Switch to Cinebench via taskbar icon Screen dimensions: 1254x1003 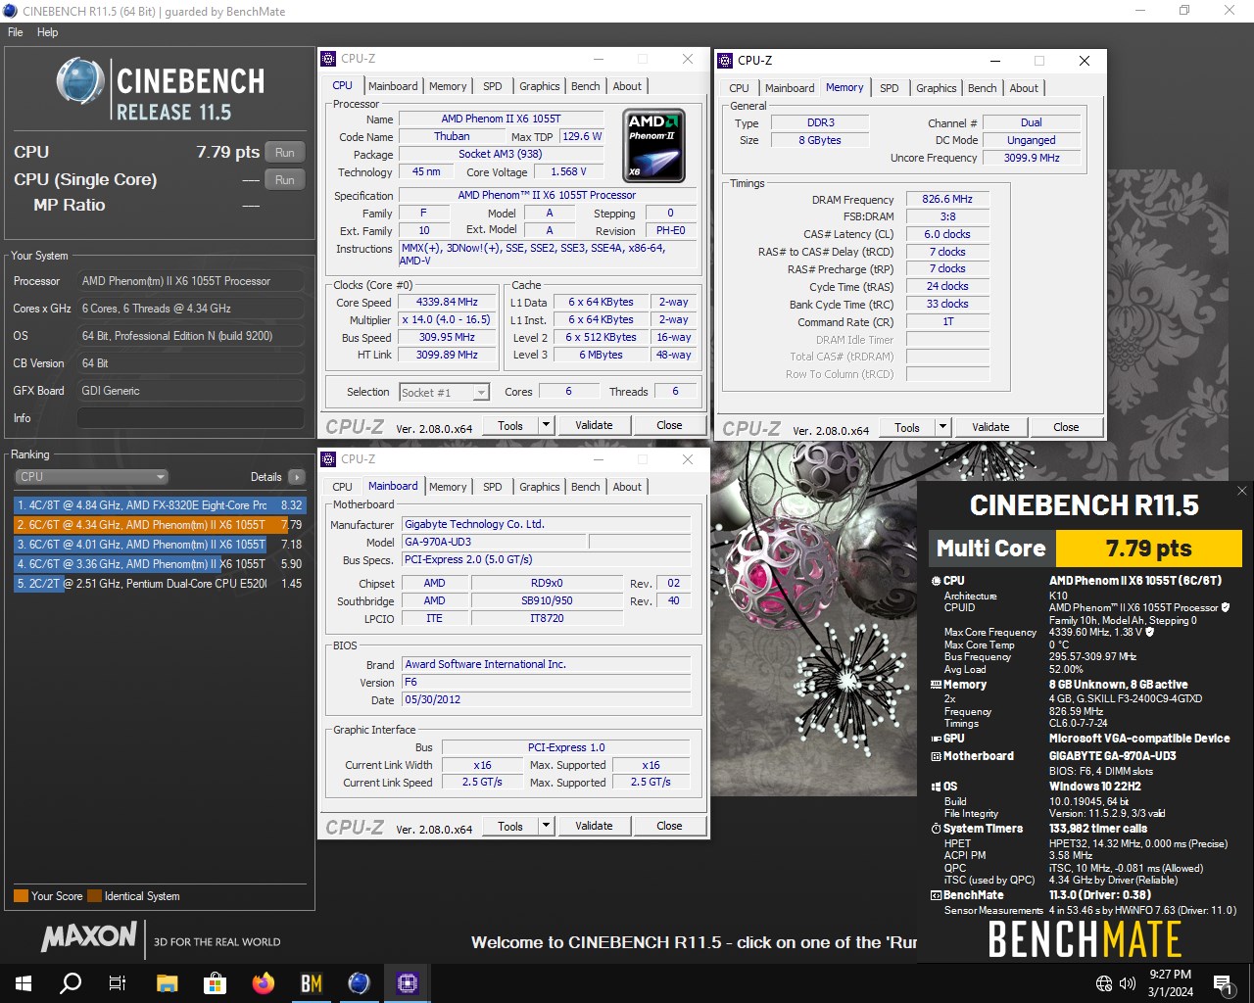pyautogui.click(x=360, y=983)
